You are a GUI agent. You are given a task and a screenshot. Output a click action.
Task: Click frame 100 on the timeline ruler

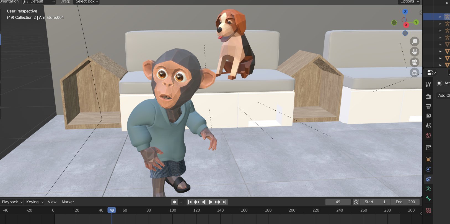click(173, 210)
